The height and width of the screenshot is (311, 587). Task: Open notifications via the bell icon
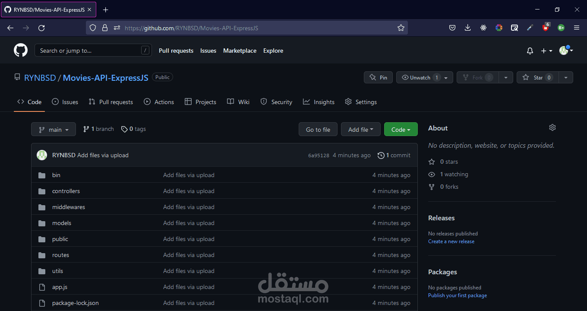pyautogui.click(x=530, y=51)
